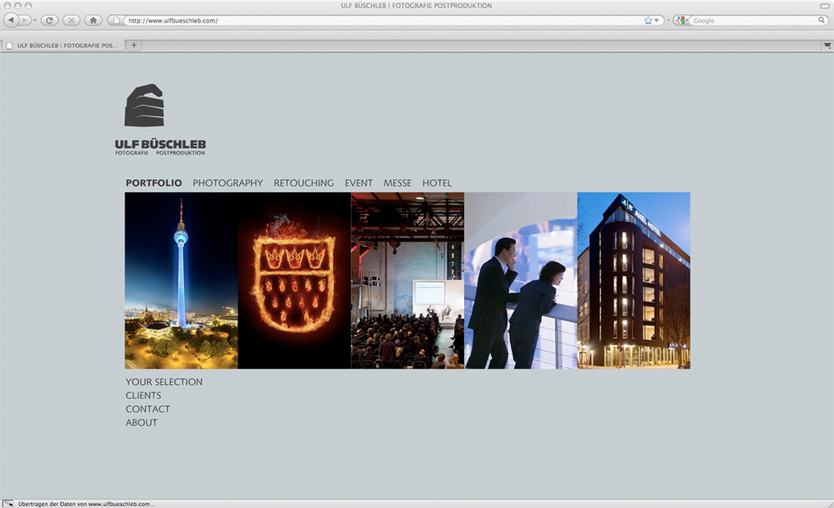Screen dimensions: 834x508
Task: Open a new tab with plus button
Action: [134, 45]
